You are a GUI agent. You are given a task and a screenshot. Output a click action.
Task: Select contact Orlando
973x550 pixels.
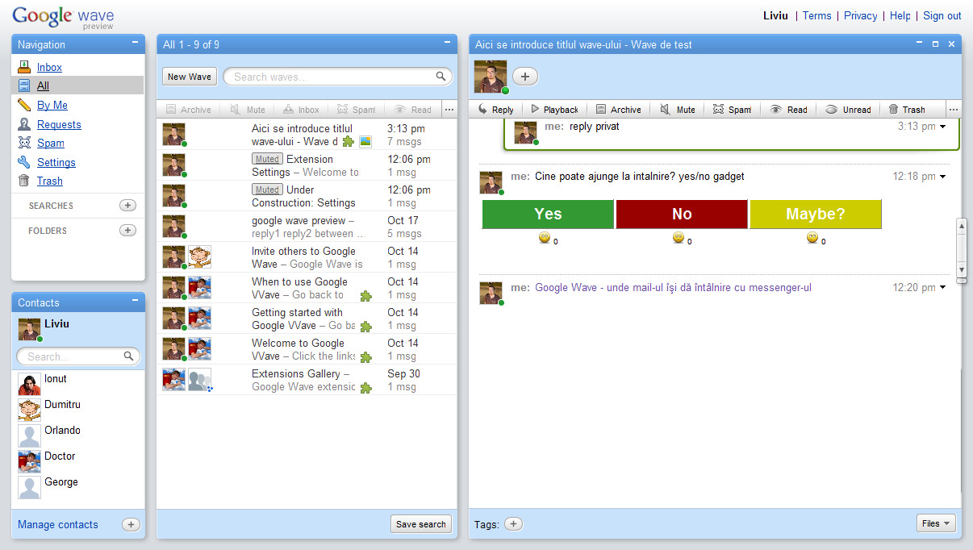tap(78, 435)
